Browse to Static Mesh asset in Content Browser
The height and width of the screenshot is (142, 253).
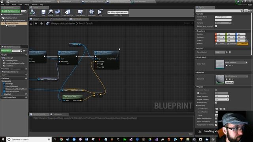coord(230,65)
